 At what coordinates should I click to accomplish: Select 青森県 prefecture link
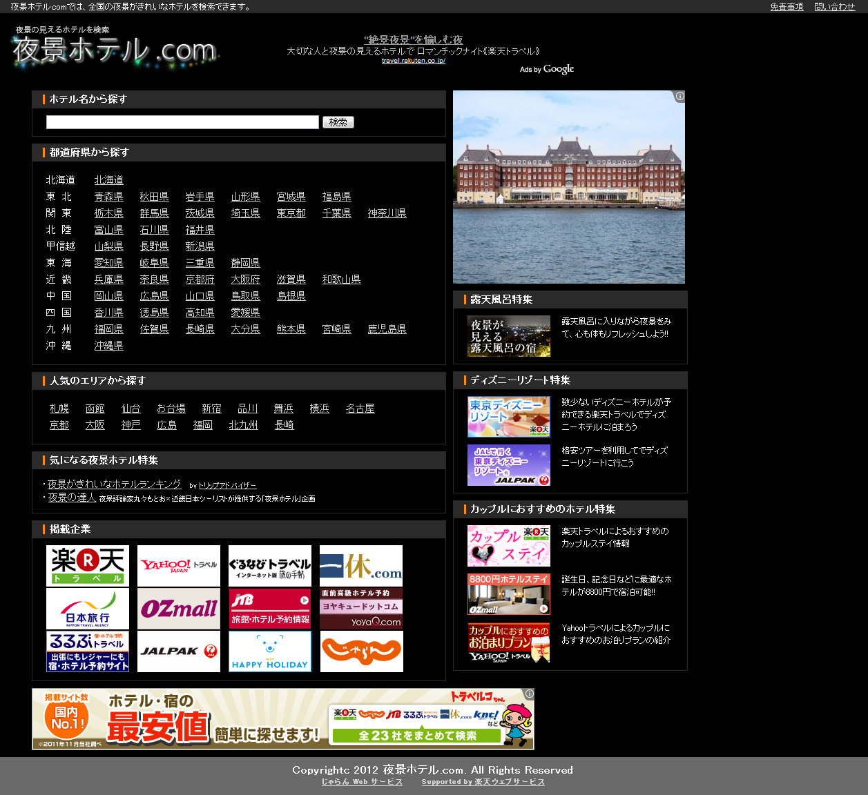109,197
